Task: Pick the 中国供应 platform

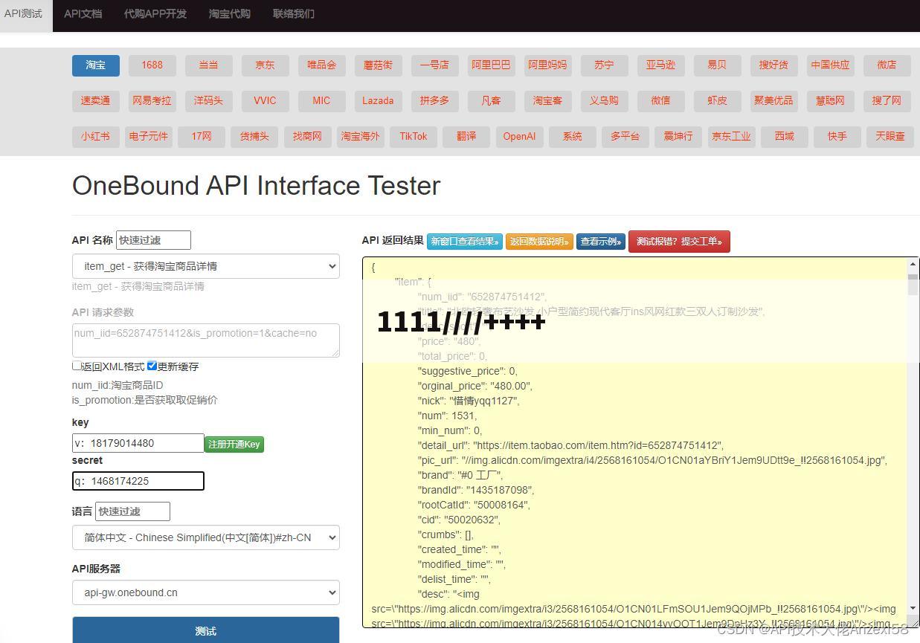Action: point(831,65)
